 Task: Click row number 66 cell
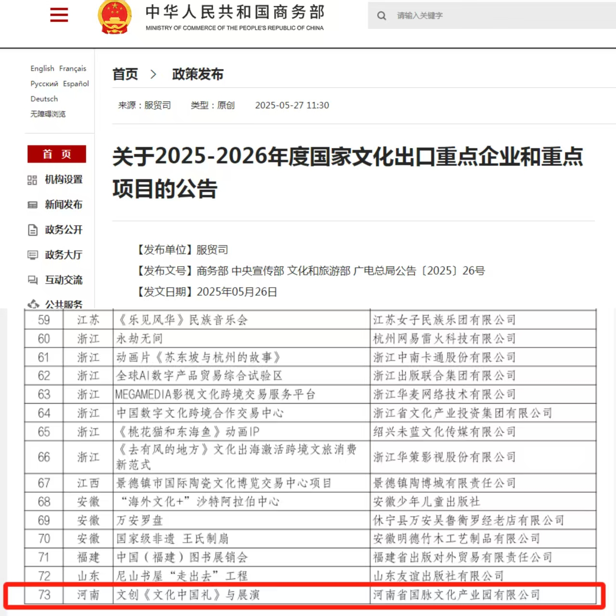[44, 457]
